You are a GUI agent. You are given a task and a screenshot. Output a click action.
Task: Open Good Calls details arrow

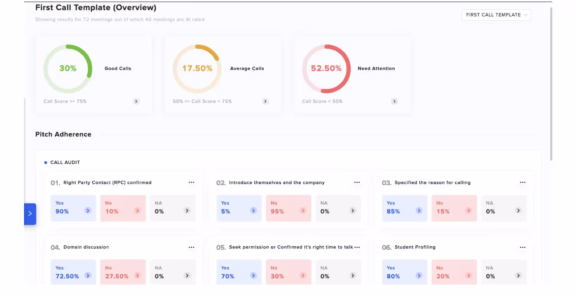pos(136,101)
